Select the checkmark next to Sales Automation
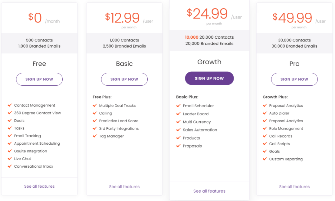Image resolution: width=335 pixels, height=201 pixels. [178, 130]
